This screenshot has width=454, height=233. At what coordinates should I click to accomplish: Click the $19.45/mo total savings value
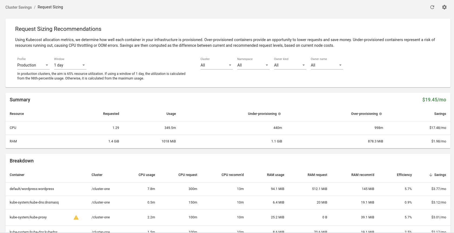click(x=434, y=100)
